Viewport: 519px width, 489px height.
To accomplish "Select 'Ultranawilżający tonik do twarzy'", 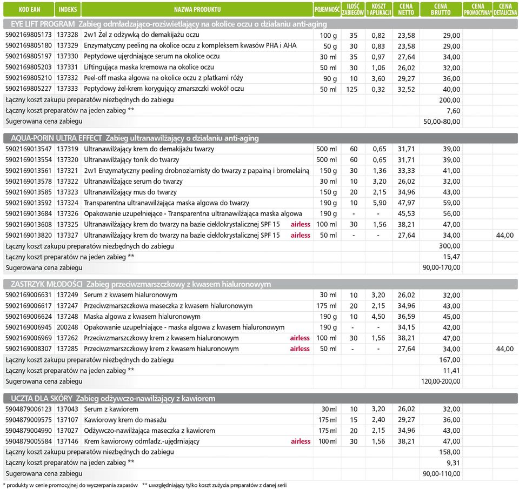I will coord(131,160).
